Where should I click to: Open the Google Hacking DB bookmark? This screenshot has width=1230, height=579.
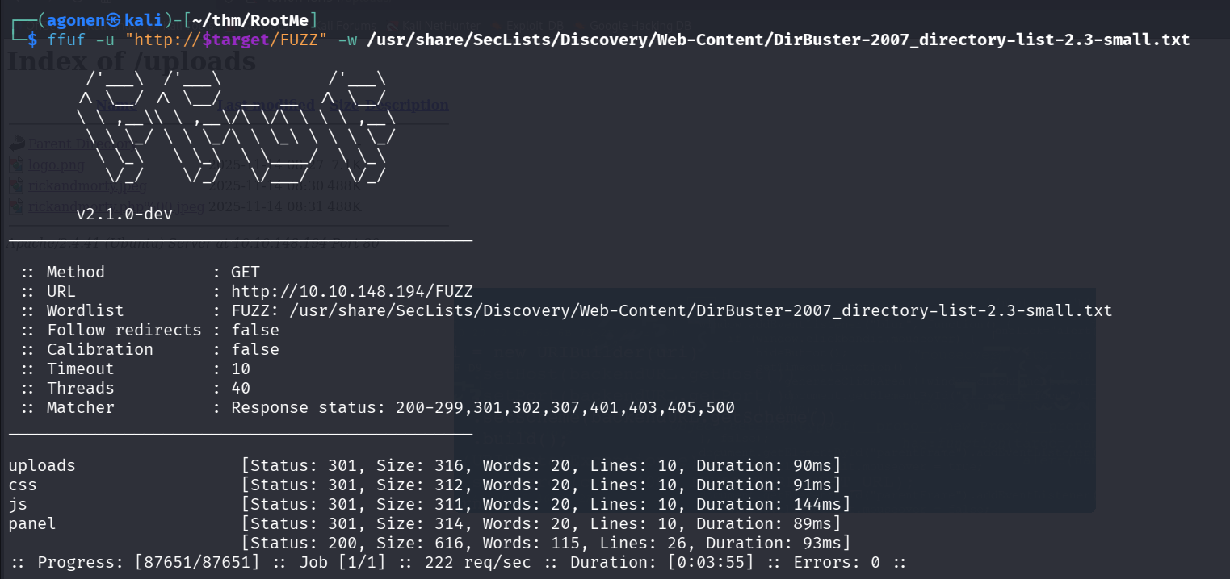click(640, 26)
